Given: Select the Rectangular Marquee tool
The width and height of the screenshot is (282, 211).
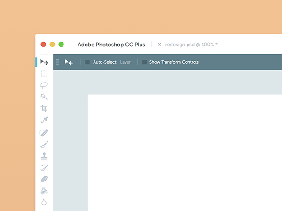Looking at the screenshot, I should coord(44,74).
